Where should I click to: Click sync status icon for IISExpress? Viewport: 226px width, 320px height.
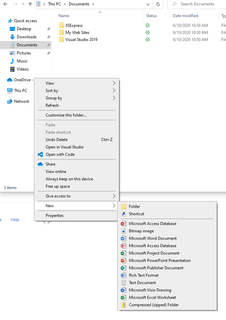(148, 25)
